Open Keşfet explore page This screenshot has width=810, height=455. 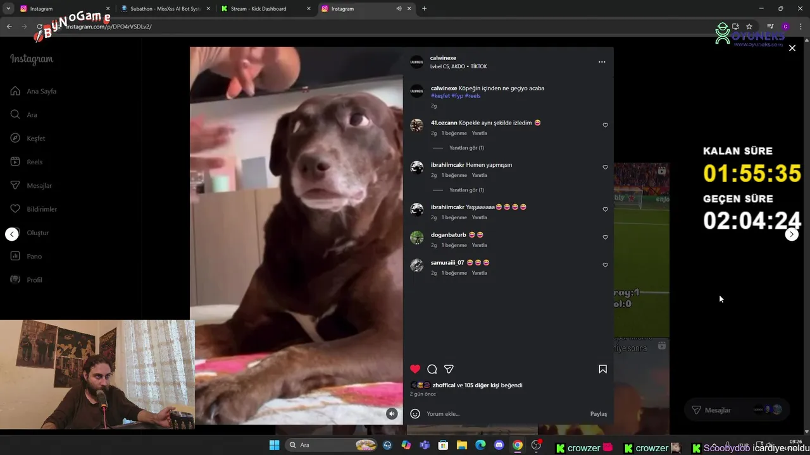(28, 138)
